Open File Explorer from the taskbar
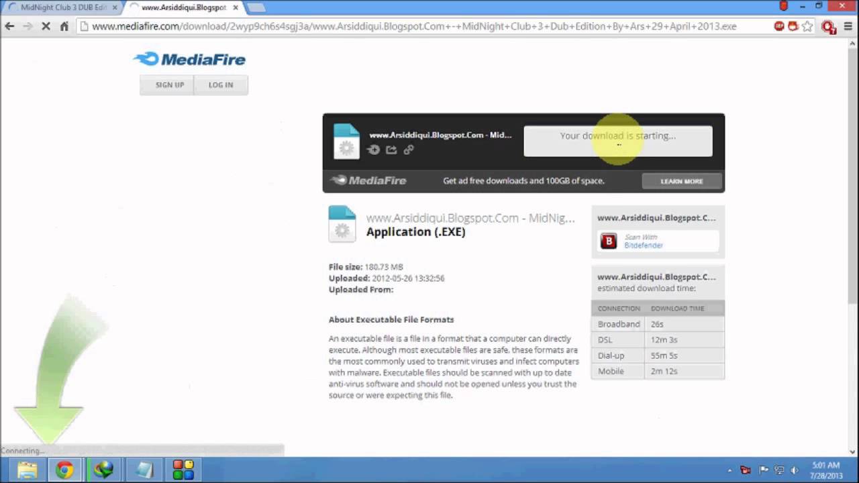Viewport: 859px width, 483px height. tap(27, 470)
